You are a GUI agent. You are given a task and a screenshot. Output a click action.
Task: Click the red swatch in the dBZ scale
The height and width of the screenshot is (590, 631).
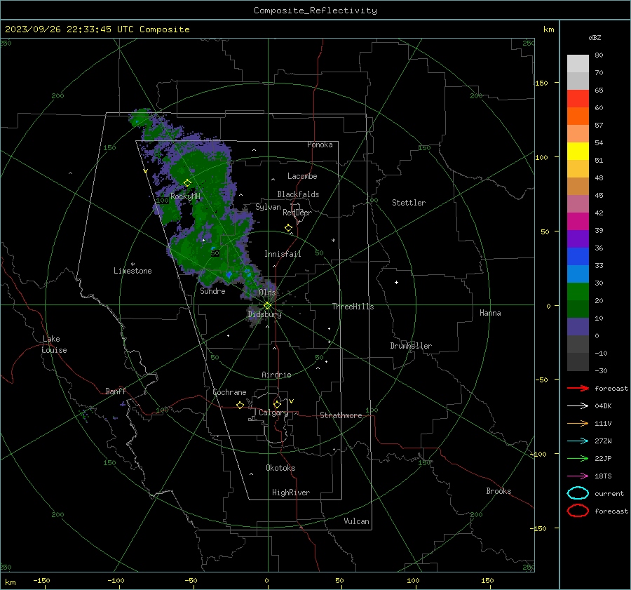point(578,98)
